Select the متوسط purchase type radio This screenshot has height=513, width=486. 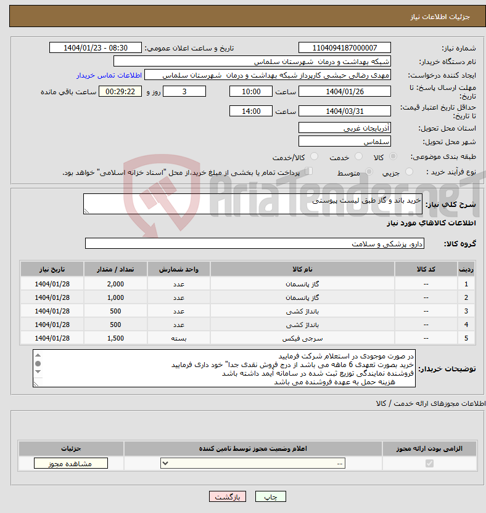[369, 171]
